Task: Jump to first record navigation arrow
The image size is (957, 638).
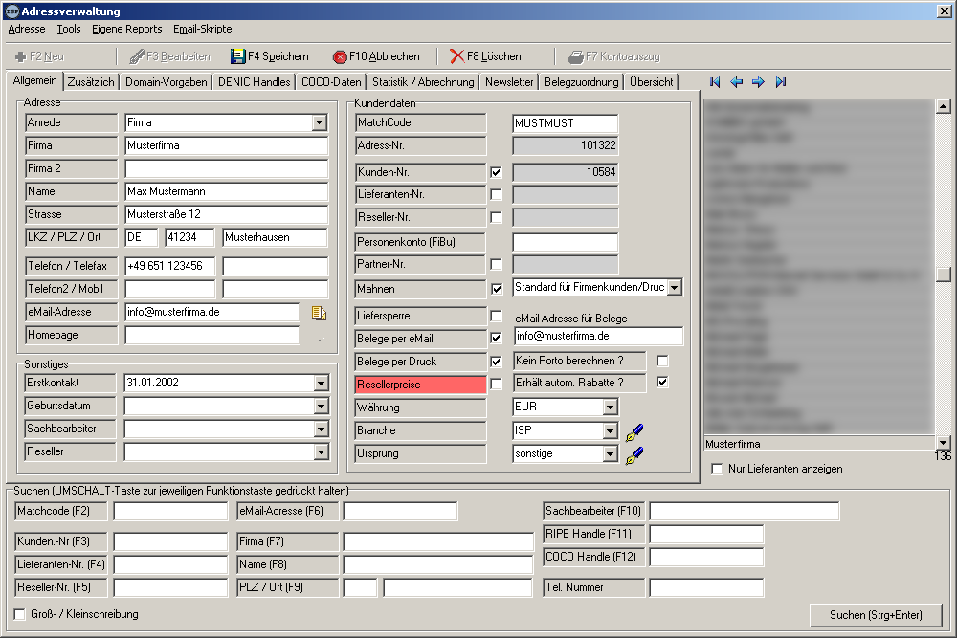Action: point(715,82)
